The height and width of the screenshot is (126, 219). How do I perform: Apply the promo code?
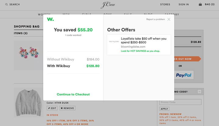coord(164,109)
